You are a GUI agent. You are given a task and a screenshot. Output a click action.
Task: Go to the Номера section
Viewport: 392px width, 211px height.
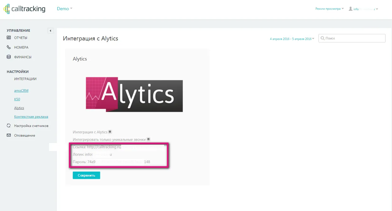(21, 48)
